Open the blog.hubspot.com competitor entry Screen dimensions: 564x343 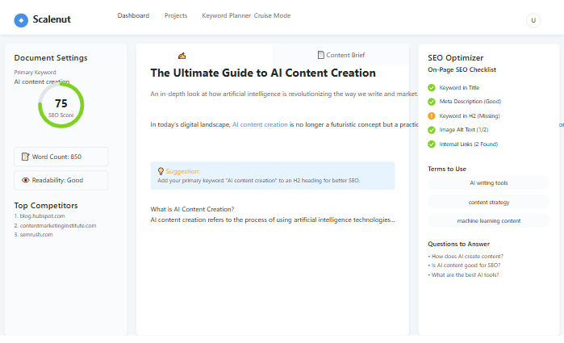tap(41, 216)
